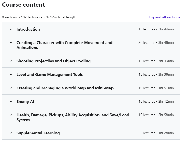This screenshot has width=182, height=142.
Task: Expand chevron for World Map and Mini-Map section
Action: 11,88
